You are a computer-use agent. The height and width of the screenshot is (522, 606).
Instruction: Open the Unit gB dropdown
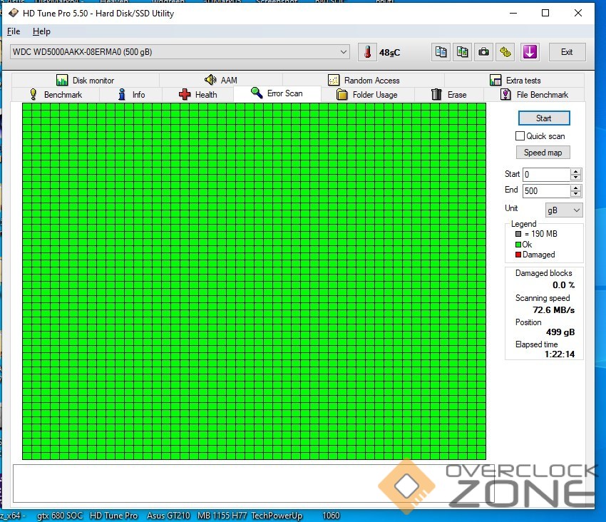click(x=563, y=210)
